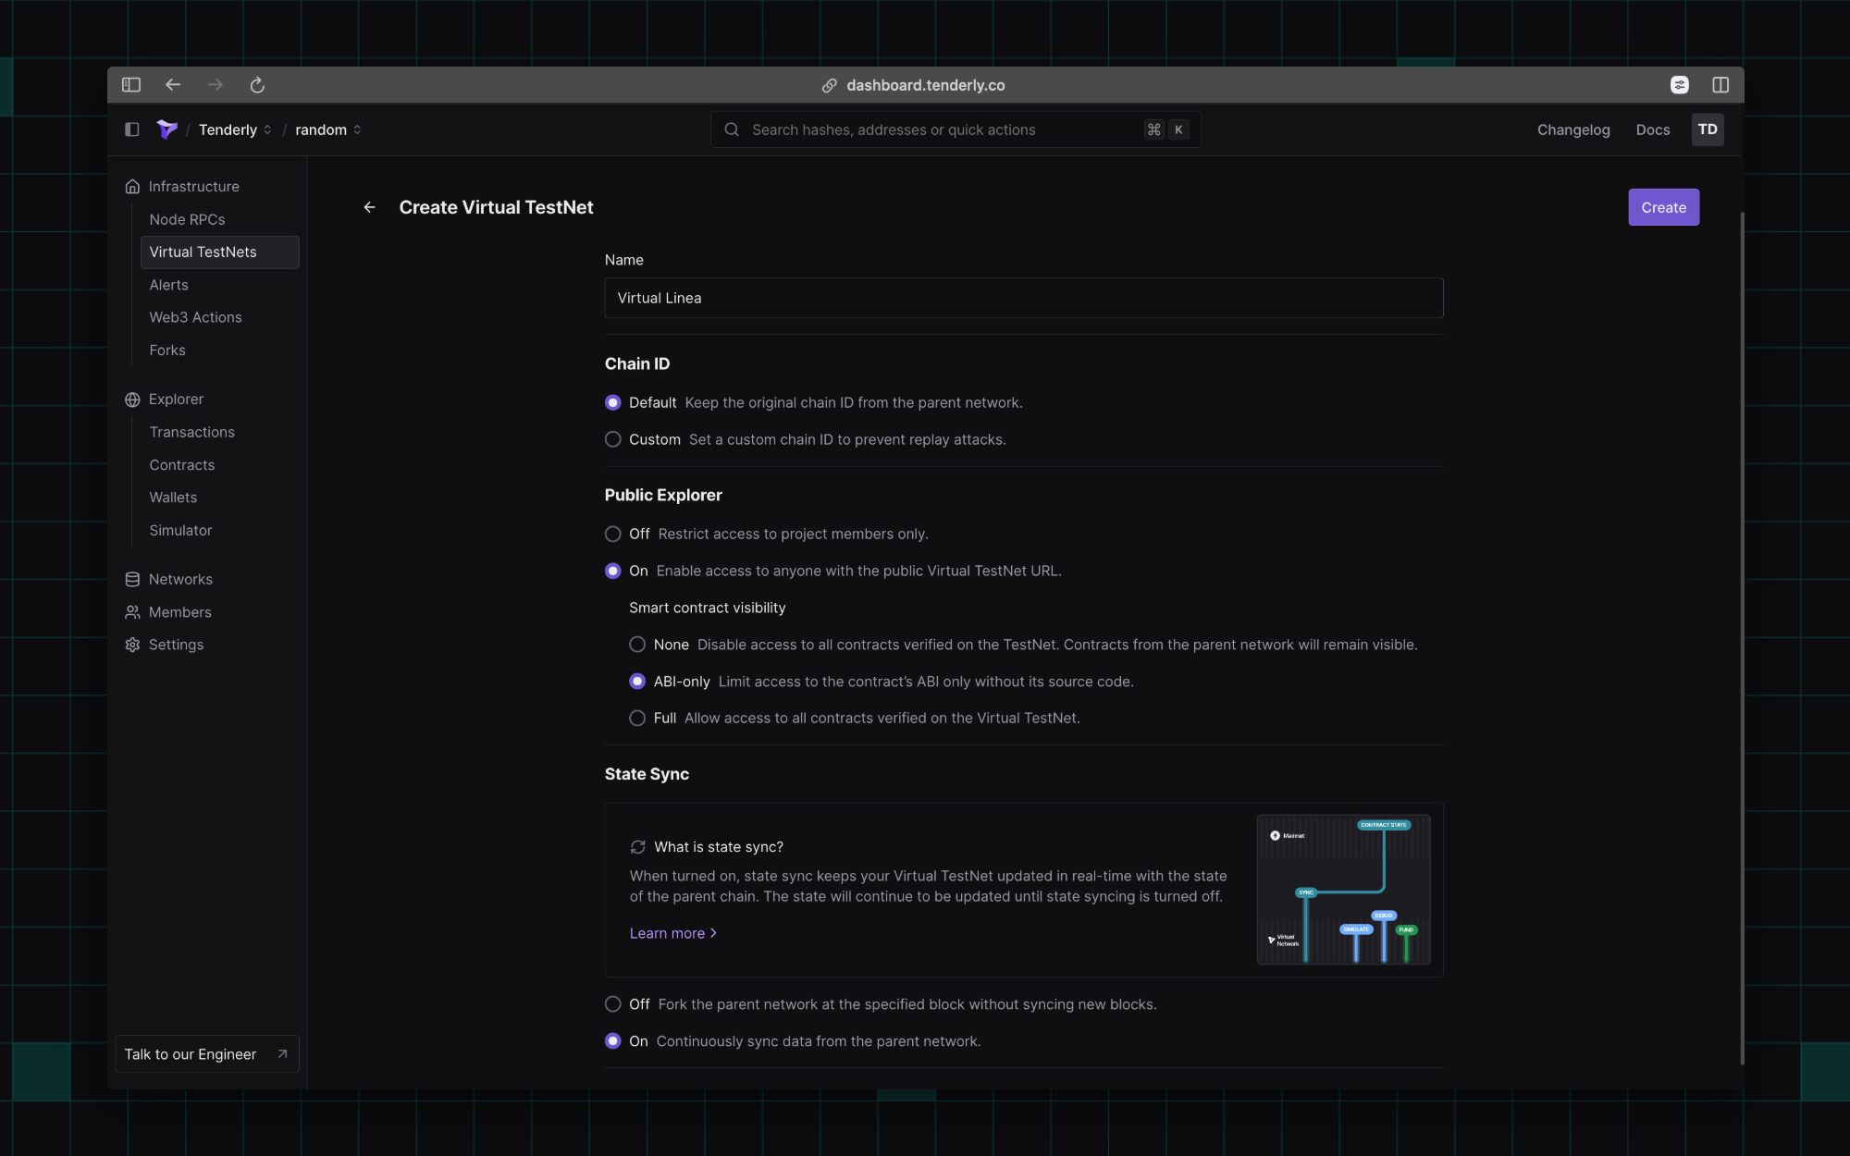Switch to Virtual TestNets in the sidebar
The width and height of the screenshot is (1850, 1156).
[203, 252]
